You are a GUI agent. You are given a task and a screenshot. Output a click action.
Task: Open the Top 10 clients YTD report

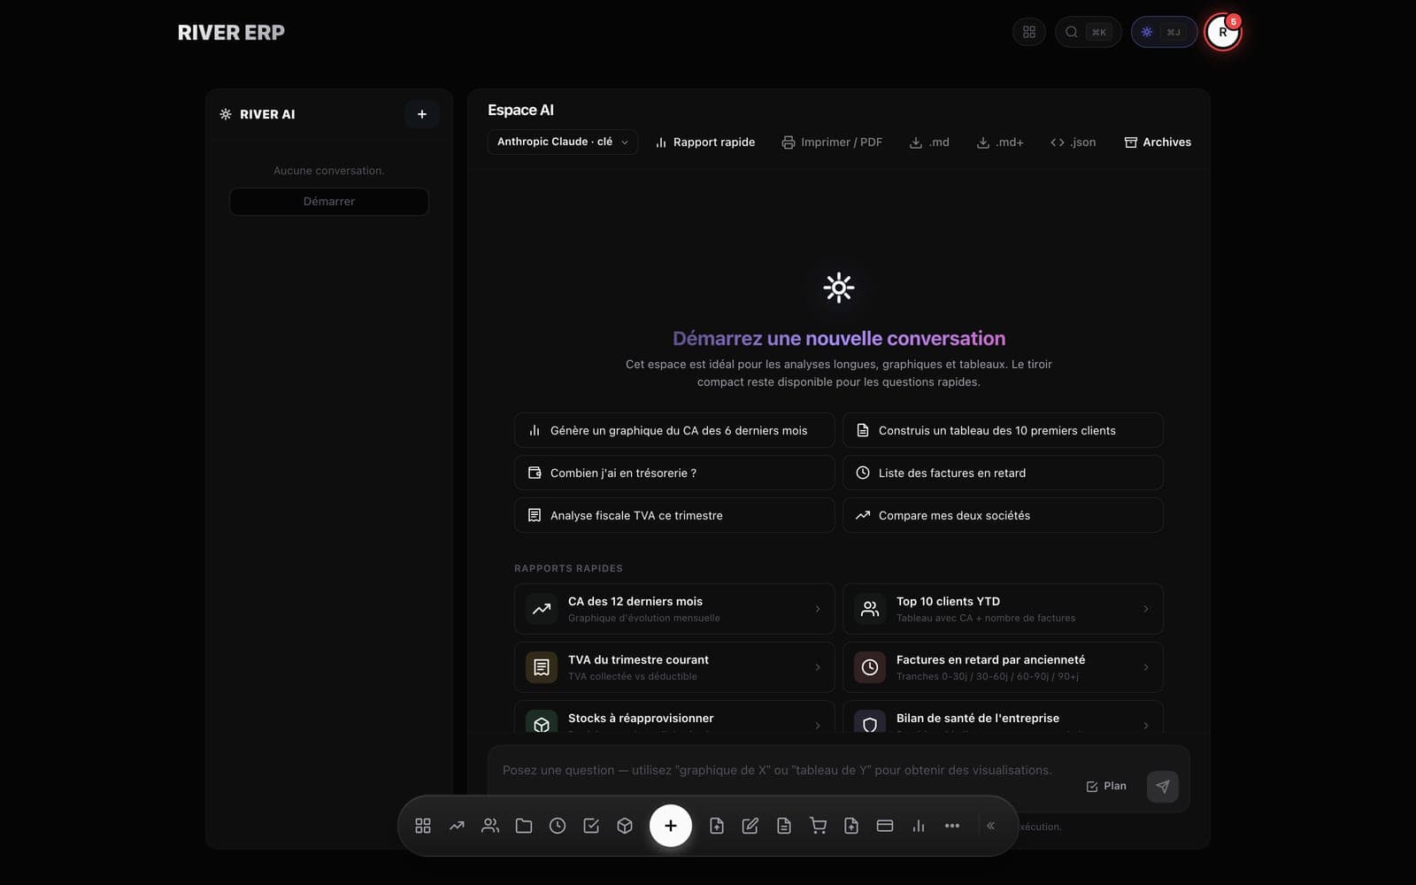(x=1003, y=609)
